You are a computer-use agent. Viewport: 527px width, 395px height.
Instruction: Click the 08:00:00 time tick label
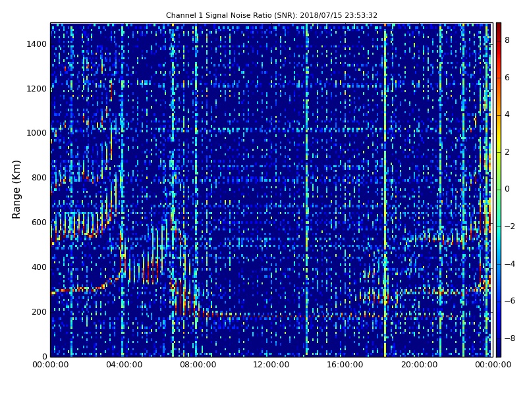(x=198, y=365)
